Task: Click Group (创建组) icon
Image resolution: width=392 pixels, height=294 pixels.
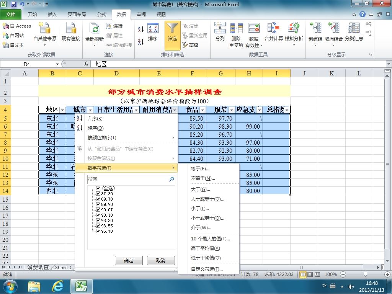Action: 315,28
